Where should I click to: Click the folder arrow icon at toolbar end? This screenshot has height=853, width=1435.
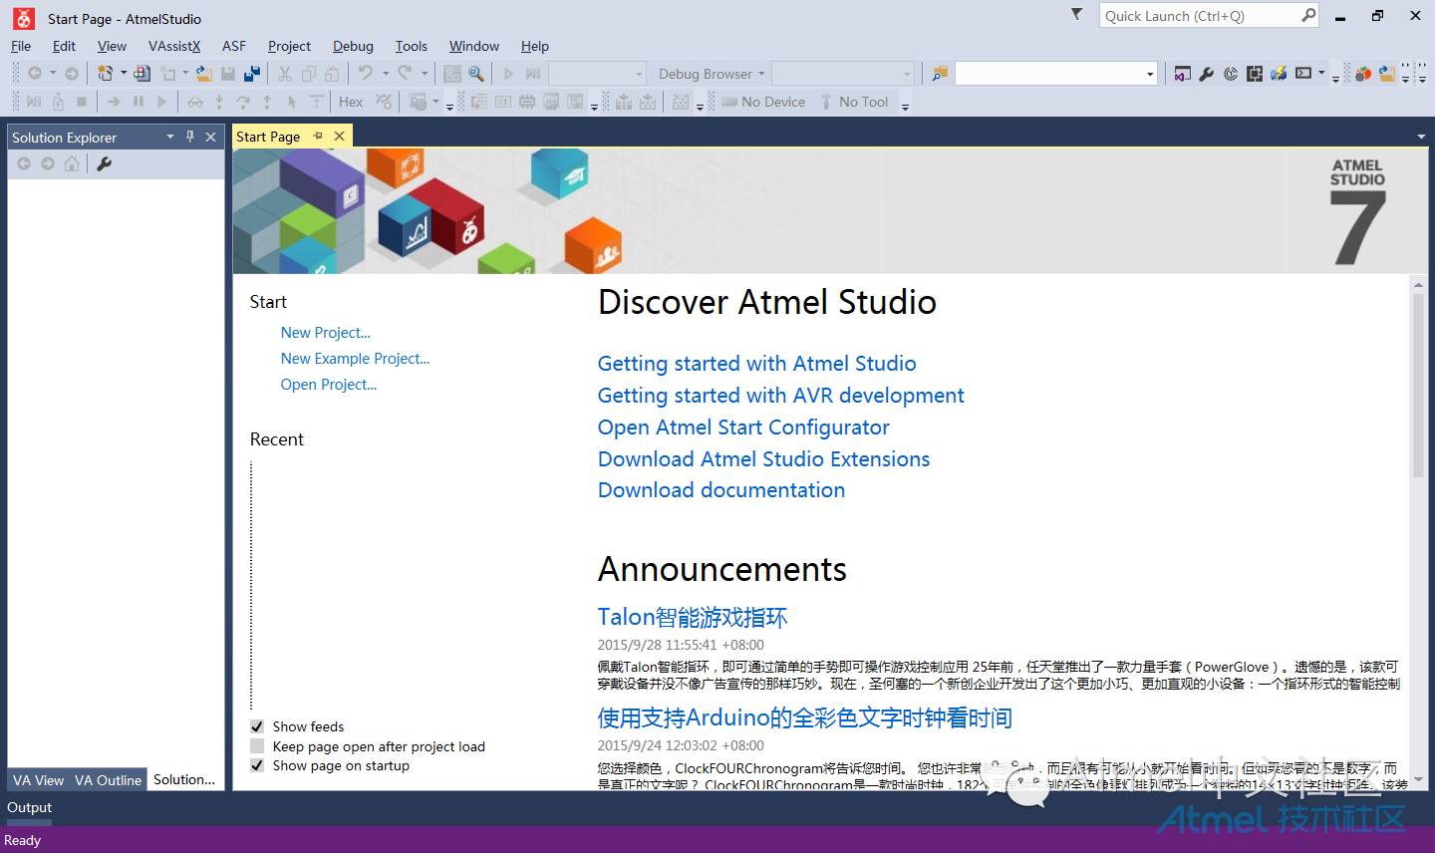1386,74
